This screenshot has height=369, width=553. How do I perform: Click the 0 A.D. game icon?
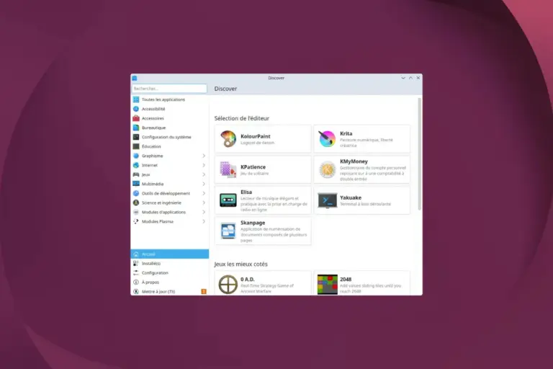pos(228,285)
